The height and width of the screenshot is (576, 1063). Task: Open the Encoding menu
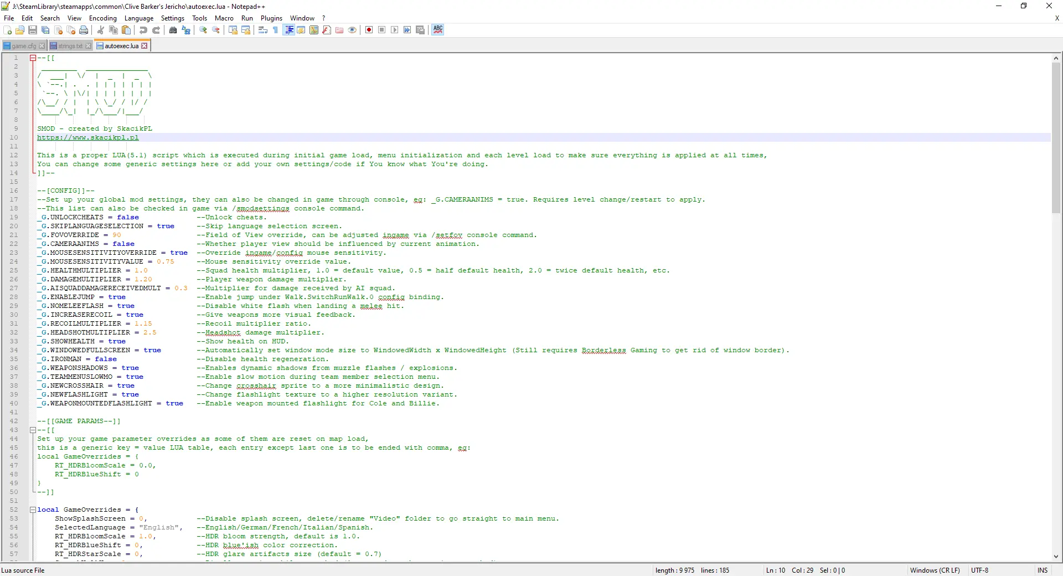coord(103,18)
